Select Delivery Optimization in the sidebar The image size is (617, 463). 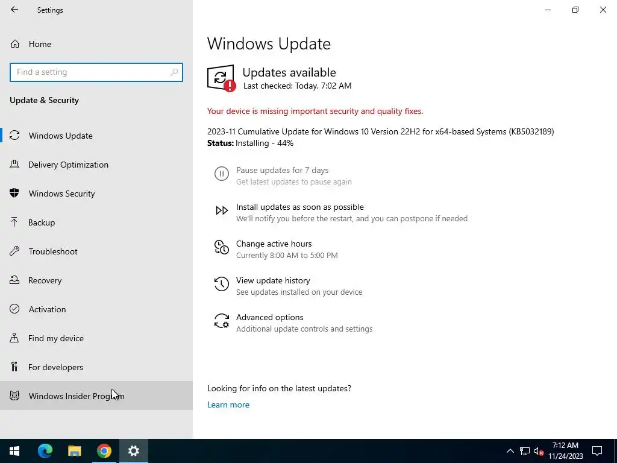point(96,165)
